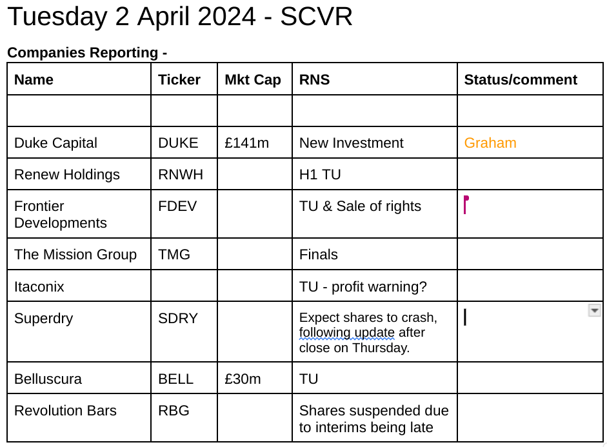This screenshot has width=607, height=447.
Task: Click the pink collaborator cursor flag
Action: point(466,204)
